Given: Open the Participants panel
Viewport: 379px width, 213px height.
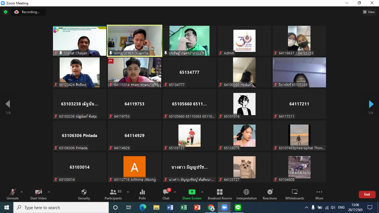Looking at the screenshot, I should [113, 194].
